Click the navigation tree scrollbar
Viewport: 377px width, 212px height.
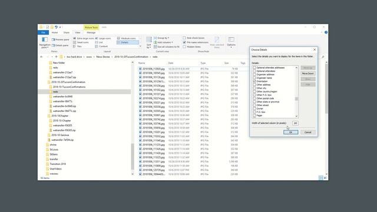132,156
